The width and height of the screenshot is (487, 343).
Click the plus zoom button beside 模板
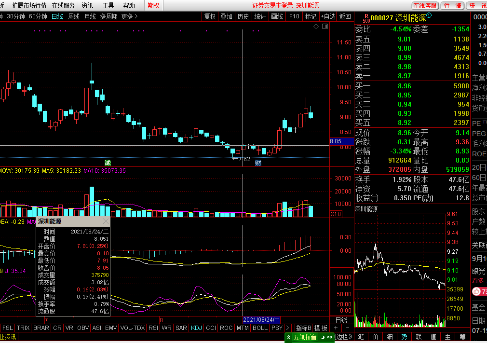[336, 328]
